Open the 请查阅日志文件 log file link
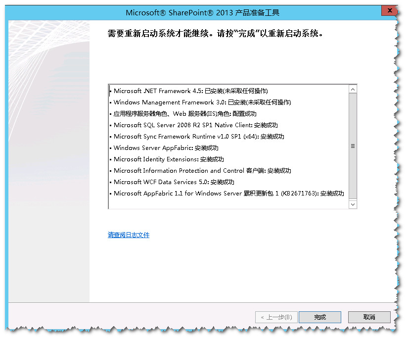 pos(129,235)
